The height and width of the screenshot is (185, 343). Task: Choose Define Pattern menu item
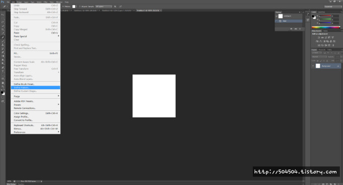(x=35, y=88)
